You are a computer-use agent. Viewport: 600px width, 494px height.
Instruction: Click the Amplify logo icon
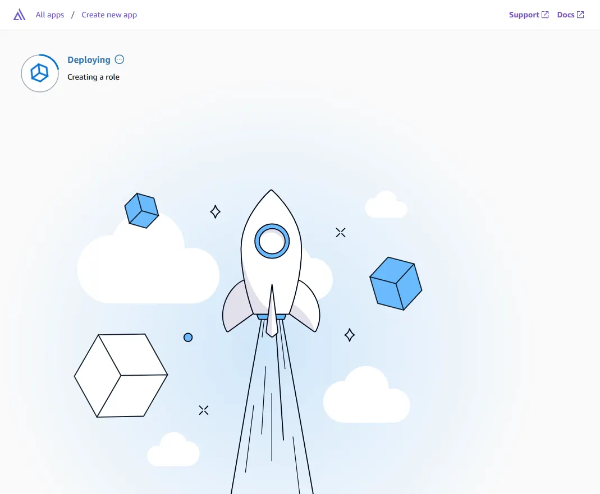pos(19,15)
